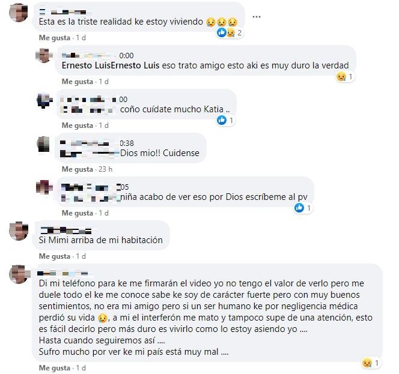Viewport: 399px width, 374px height.
Task: Open the tagged name 'Ernesto Luis' link
Action: tap(111, 65)
